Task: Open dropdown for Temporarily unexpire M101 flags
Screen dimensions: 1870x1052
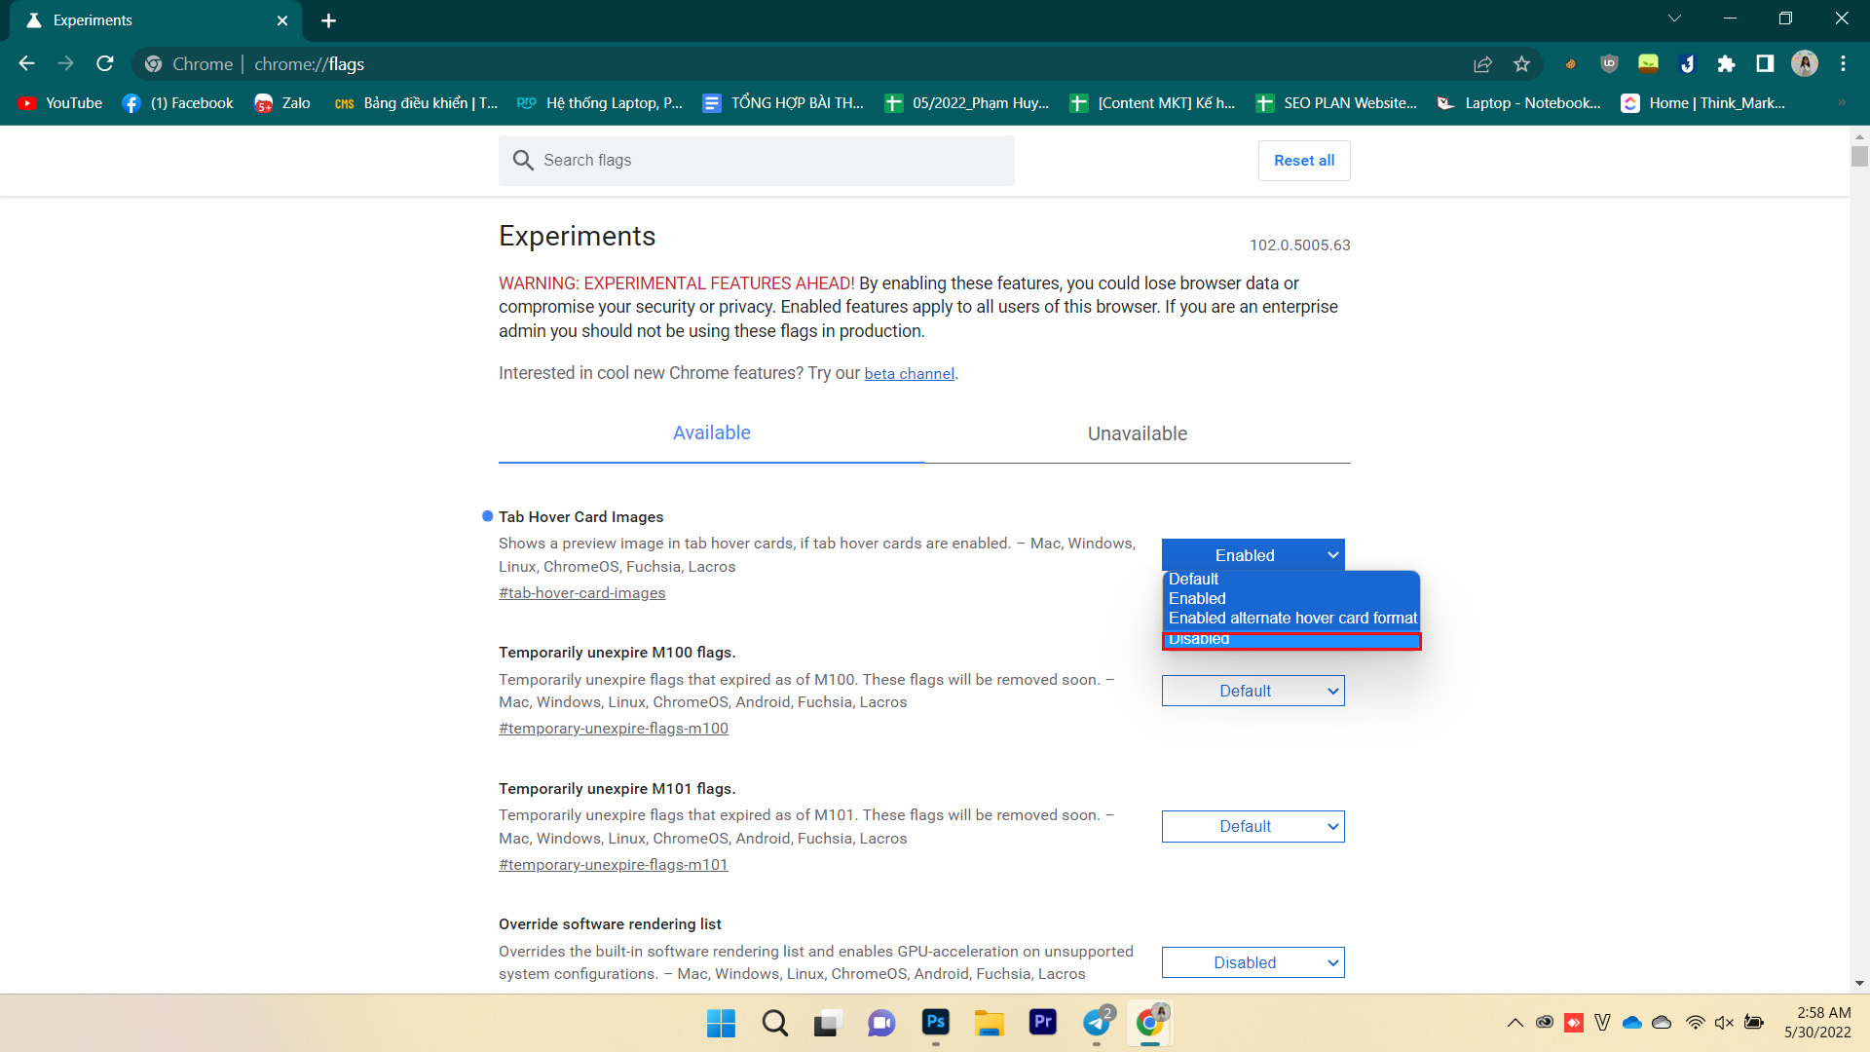Action: point(1253,827)
